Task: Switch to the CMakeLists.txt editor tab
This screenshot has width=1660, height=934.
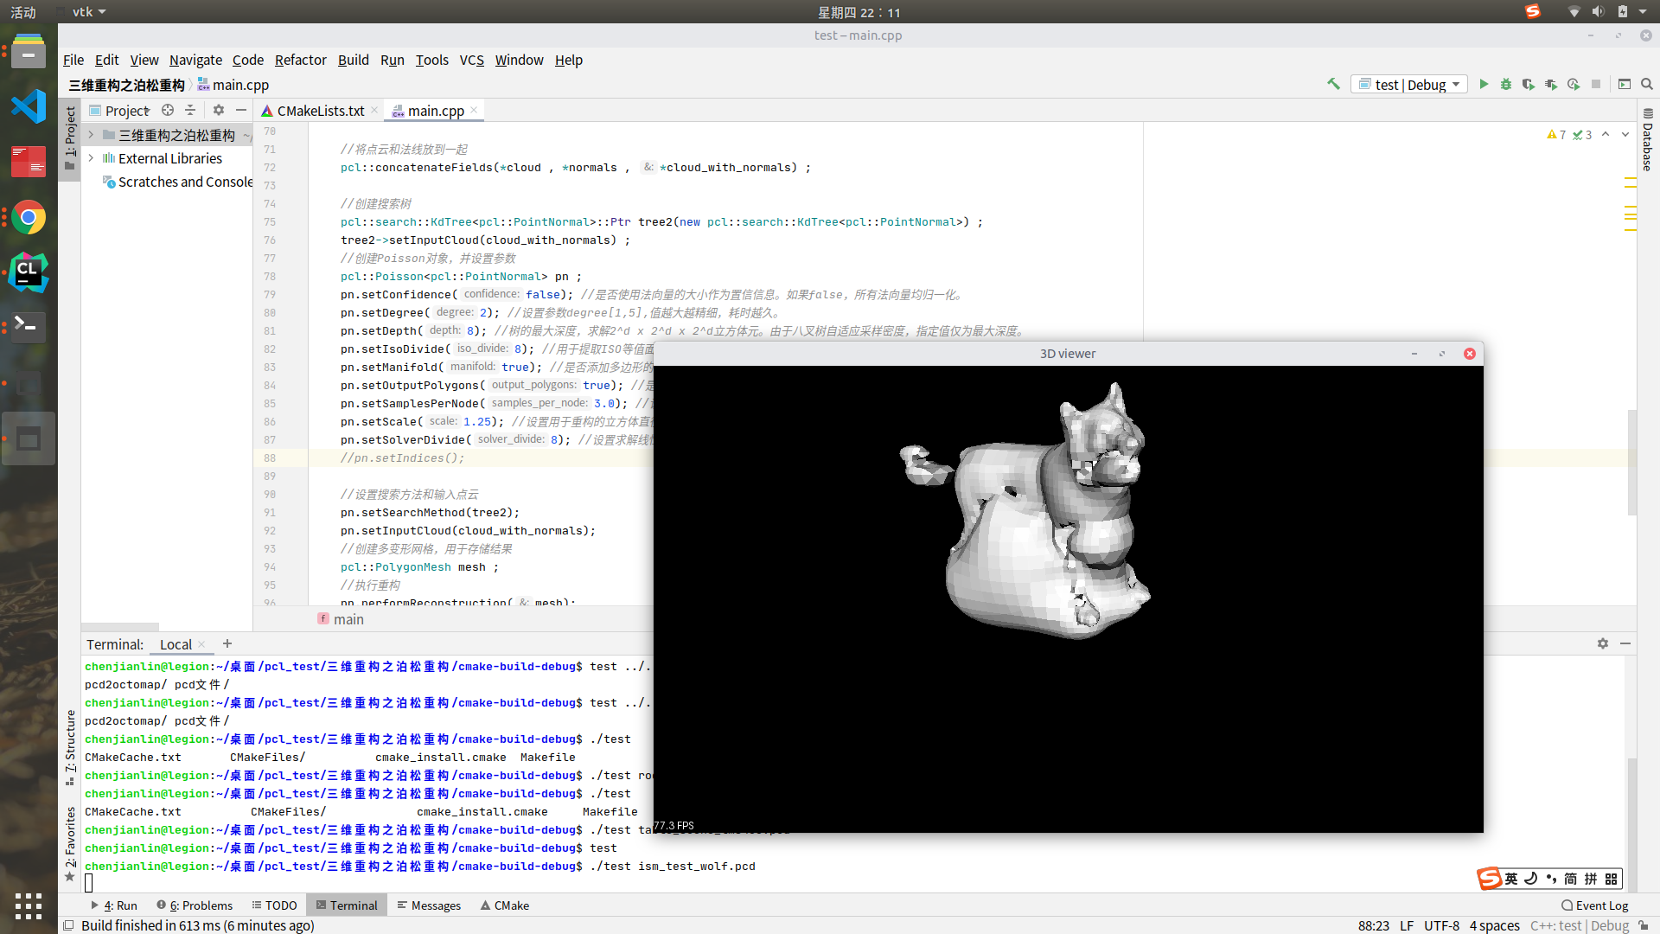Action: tap(319, 111)
